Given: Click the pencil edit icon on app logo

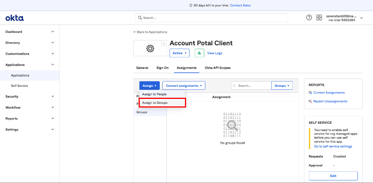Looking at the screenshot, I should (x=164, y=44).
